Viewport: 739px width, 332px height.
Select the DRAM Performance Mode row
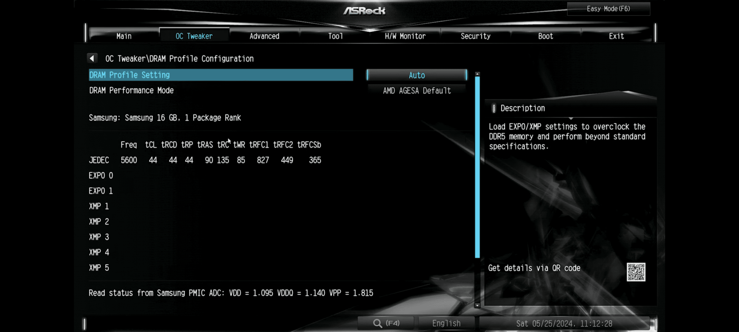coord(221,90)
